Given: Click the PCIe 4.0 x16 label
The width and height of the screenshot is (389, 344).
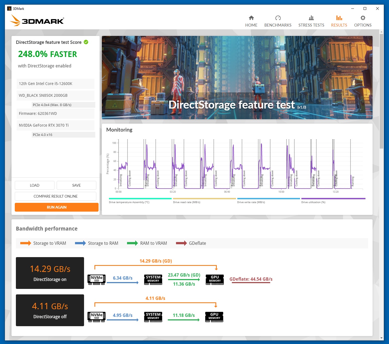Looking at the screenshot, I should click(x=64, y=135).
